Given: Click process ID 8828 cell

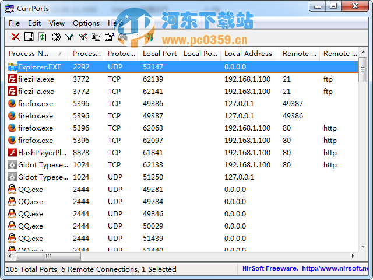Looking at the screenshot, I should (x=81, y=153).
